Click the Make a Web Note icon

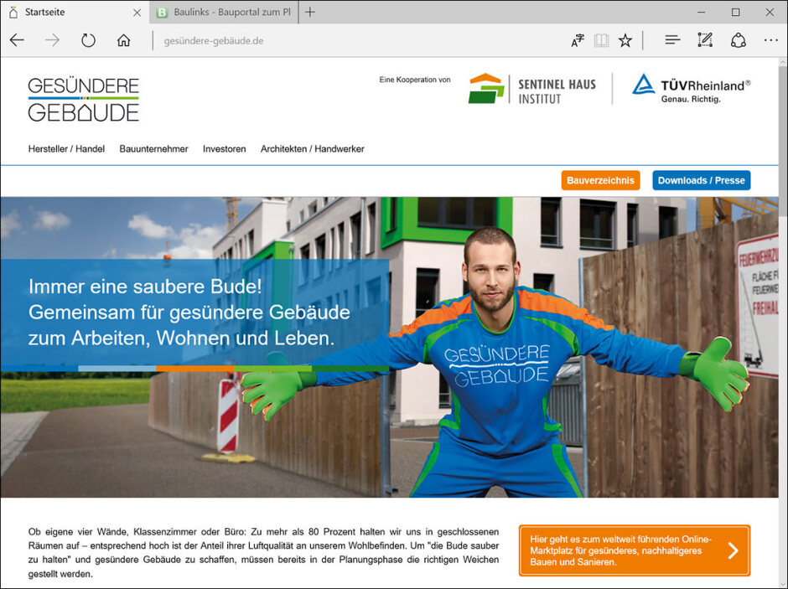pos(705,39)
